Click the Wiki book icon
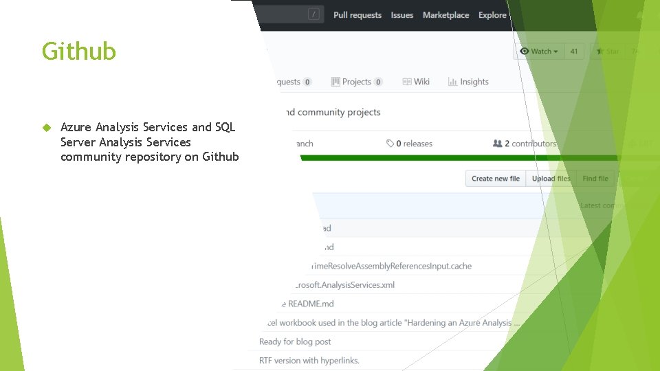Viewport: 660px width, 371px height. coord(407,82)
